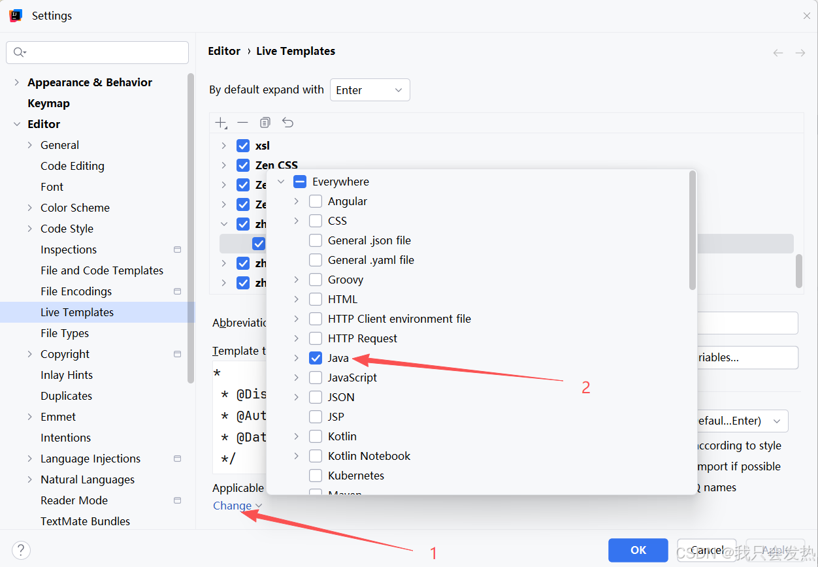Check the Kubernetes context
The height and width of the screenshot is (567, 818).
[316, 476]
